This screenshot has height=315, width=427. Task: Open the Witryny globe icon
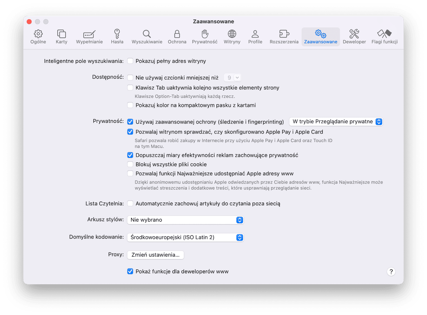[232, 34]
